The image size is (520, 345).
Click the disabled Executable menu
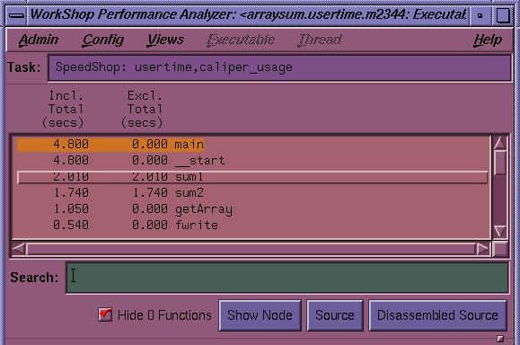pyautogui.click(x=241, y=40)
